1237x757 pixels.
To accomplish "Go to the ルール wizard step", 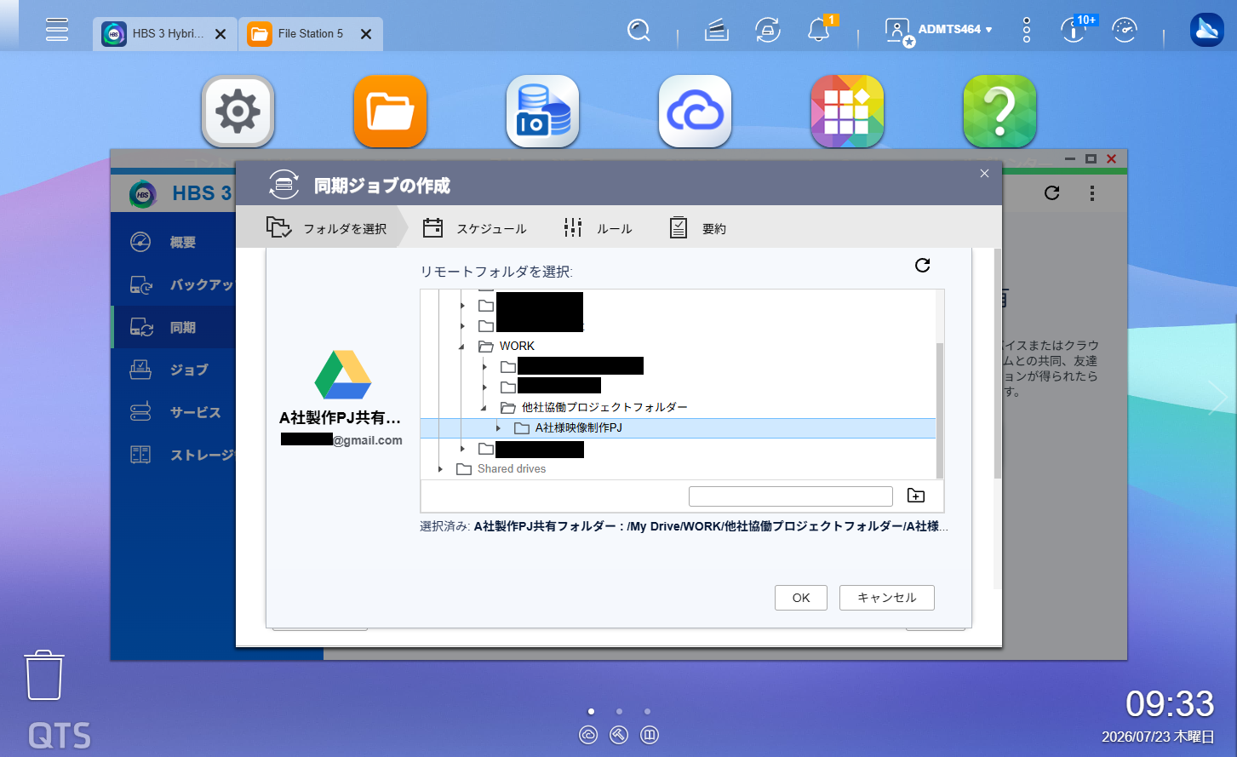I will tap(598, 228).
